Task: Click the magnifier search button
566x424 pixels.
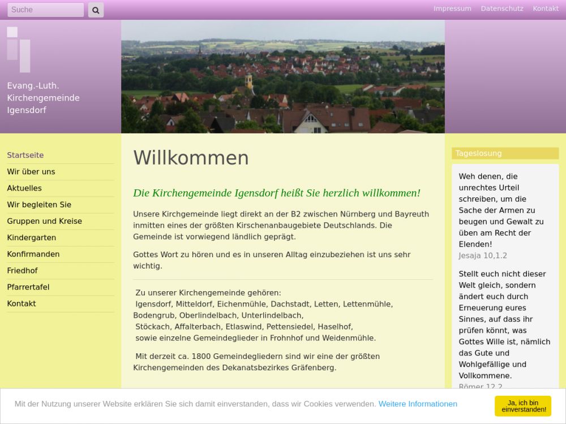Action: point(96,10)
